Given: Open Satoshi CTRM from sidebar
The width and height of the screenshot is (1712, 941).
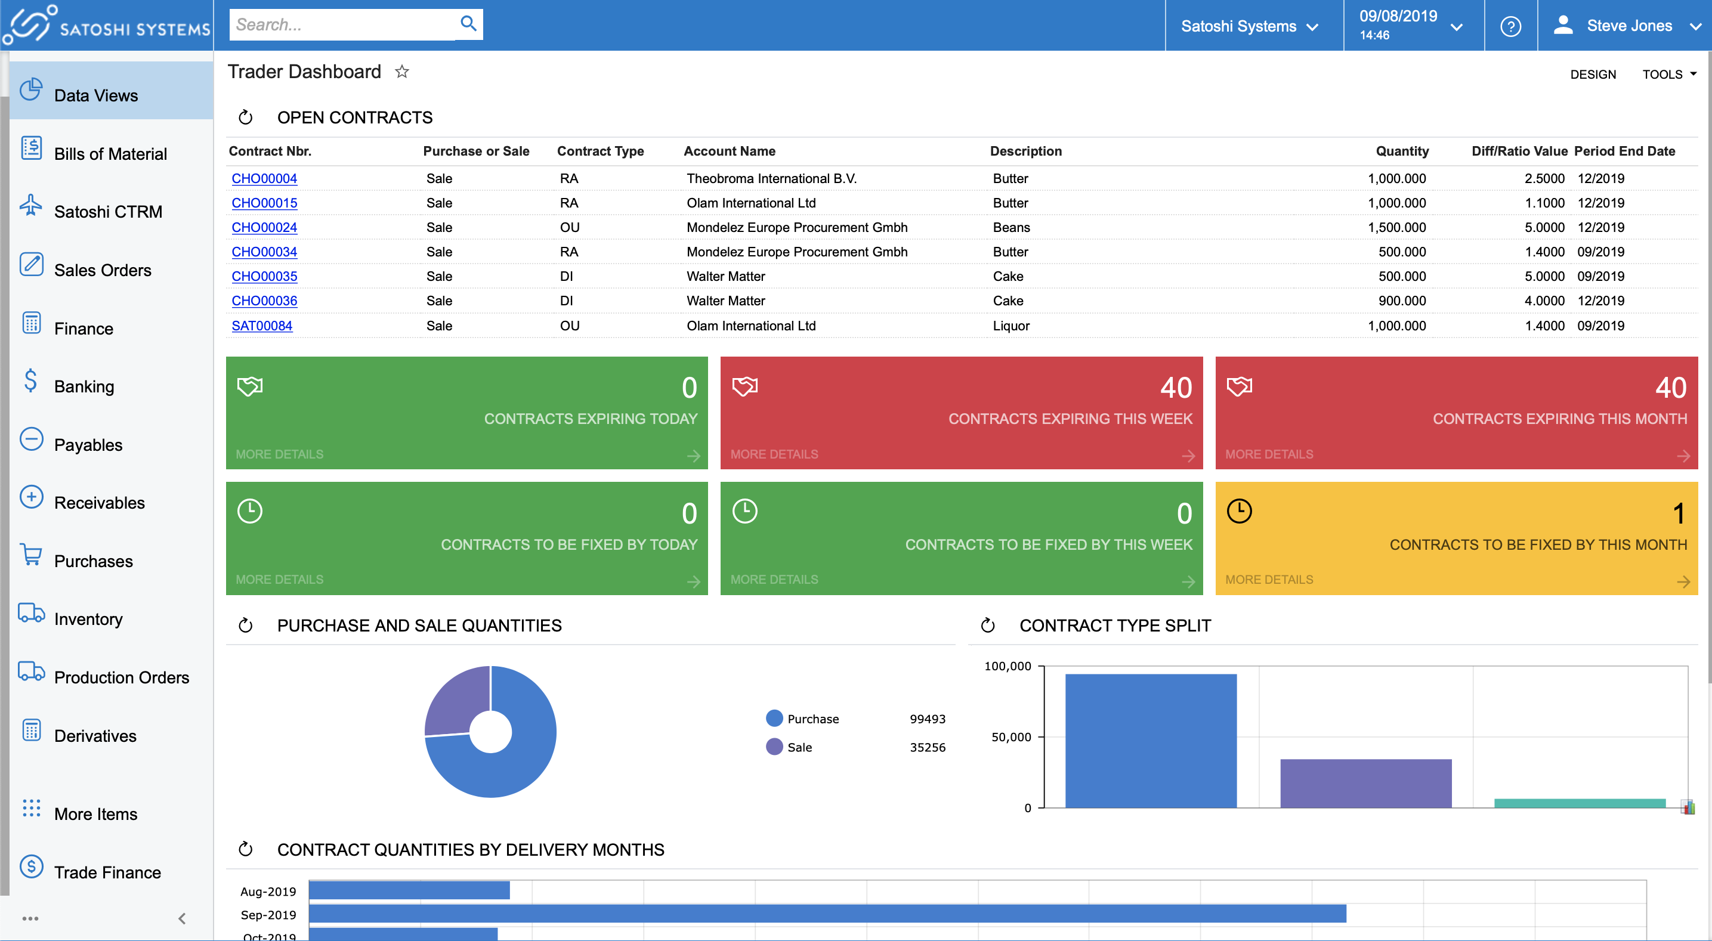Looking at the screenshot, I should click(x=107, y=211).
